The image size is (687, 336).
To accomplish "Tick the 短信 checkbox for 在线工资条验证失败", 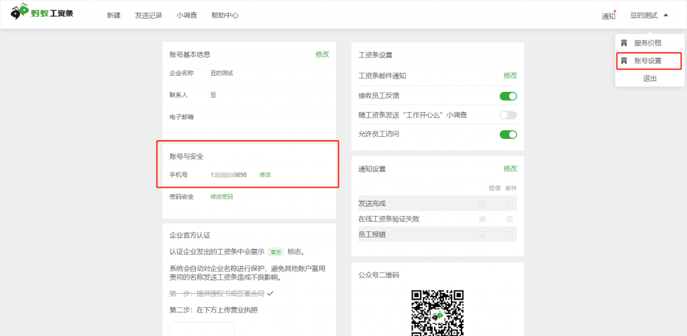I will click(x=482, y=219).
